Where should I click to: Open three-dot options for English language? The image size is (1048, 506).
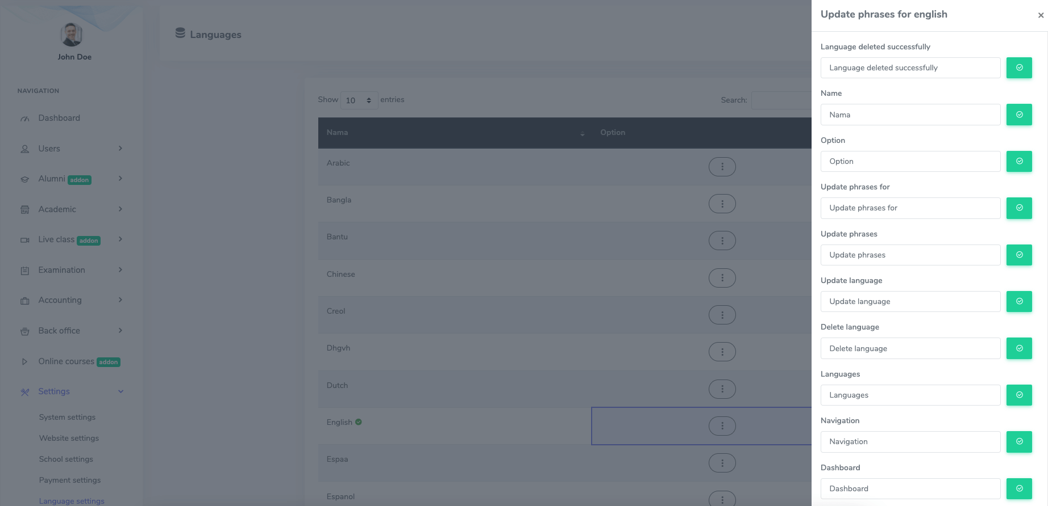tap(722, 426)
